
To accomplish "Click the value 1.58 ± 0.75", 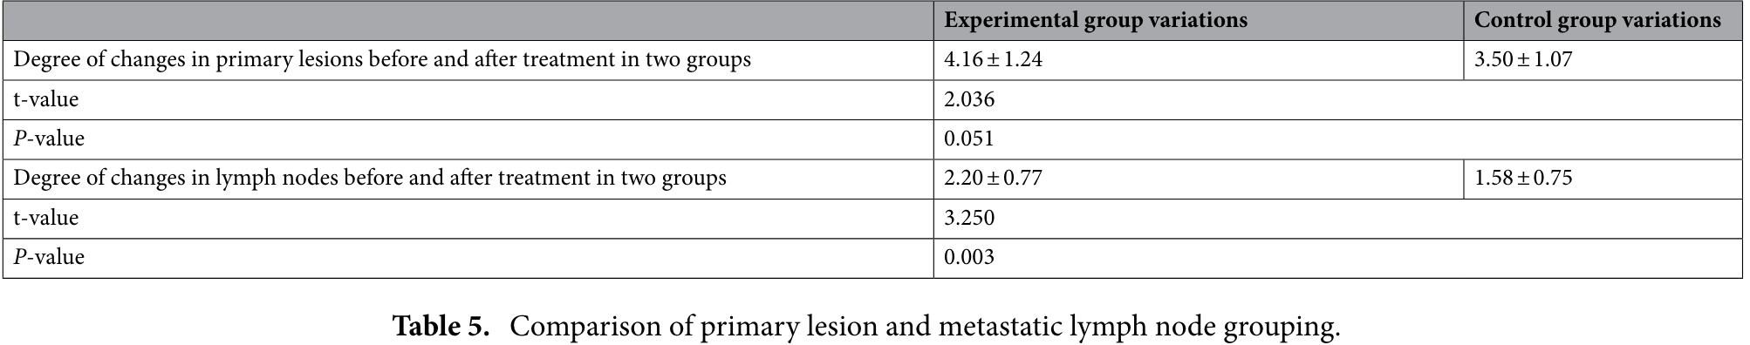I will [x=1523, y=179].
